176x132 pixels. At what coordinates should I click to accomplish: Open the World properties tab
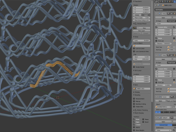[168, 1]
